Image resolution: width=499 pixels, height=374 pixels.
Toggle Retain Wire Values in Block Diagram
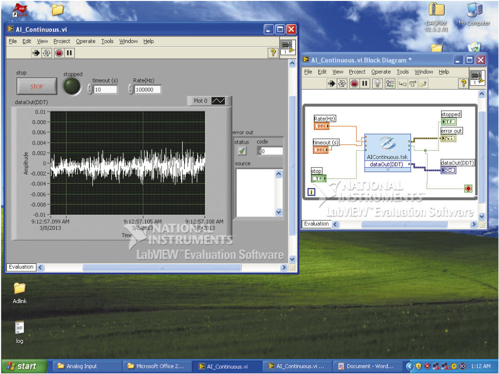[390, 84]
